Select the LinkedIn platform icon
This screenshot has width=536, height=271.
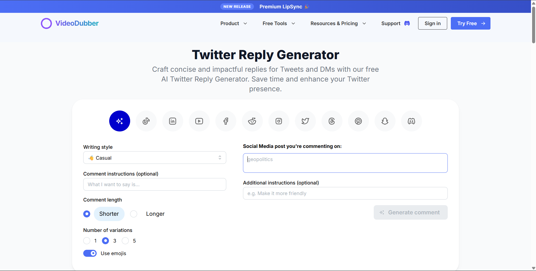172,121
